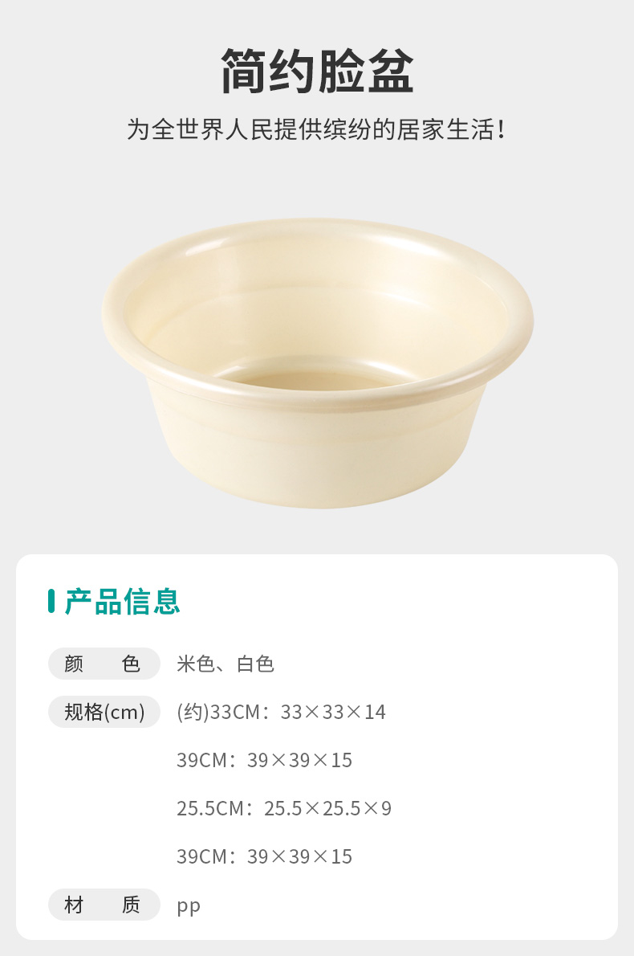
Task: Click the 25.5×25.5×9 specification line
Action: [x=284, y=808]
